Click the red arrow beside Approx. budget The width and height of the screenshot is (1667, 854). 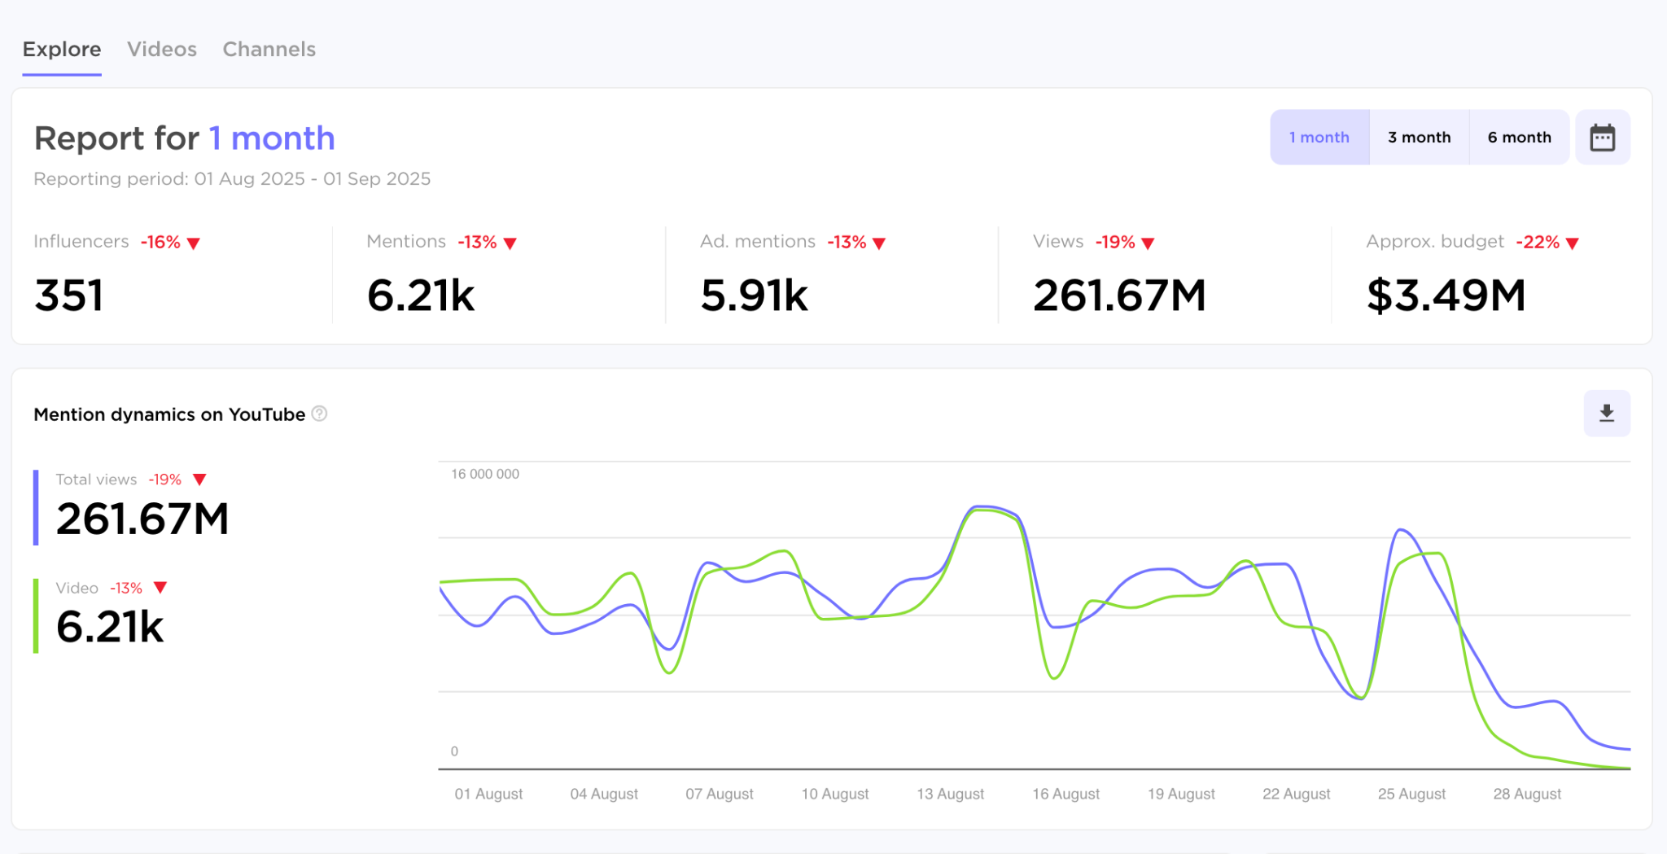[x=1572, y=243]
